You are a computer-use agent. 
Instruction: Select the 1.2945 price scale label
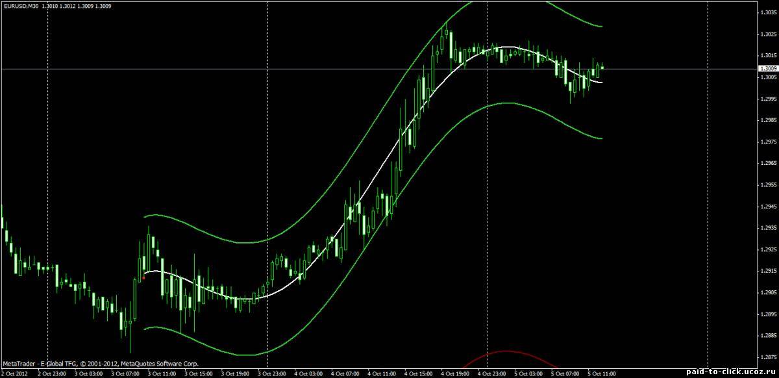pos(768,207)
